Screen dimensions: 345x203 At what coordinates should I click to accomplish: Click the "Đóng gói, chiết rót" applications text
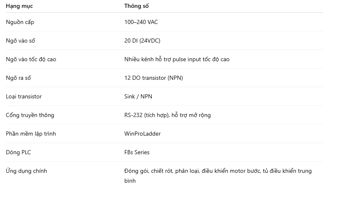point(148,171)
